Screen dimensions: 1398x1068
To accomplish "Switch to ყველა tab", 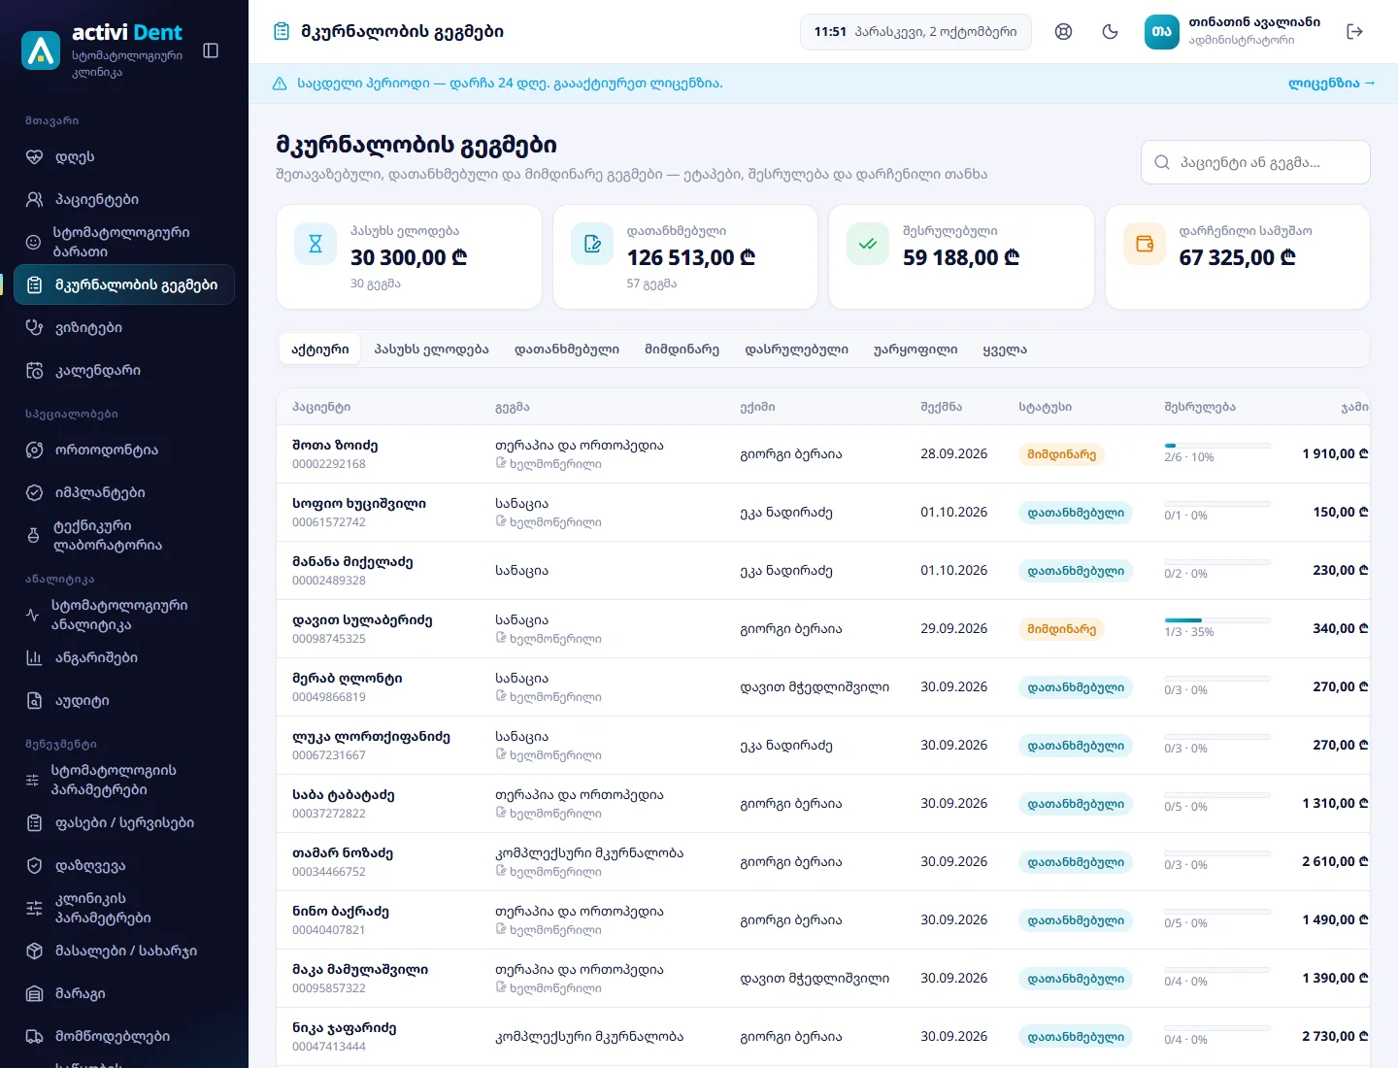I will [1005, 350].
